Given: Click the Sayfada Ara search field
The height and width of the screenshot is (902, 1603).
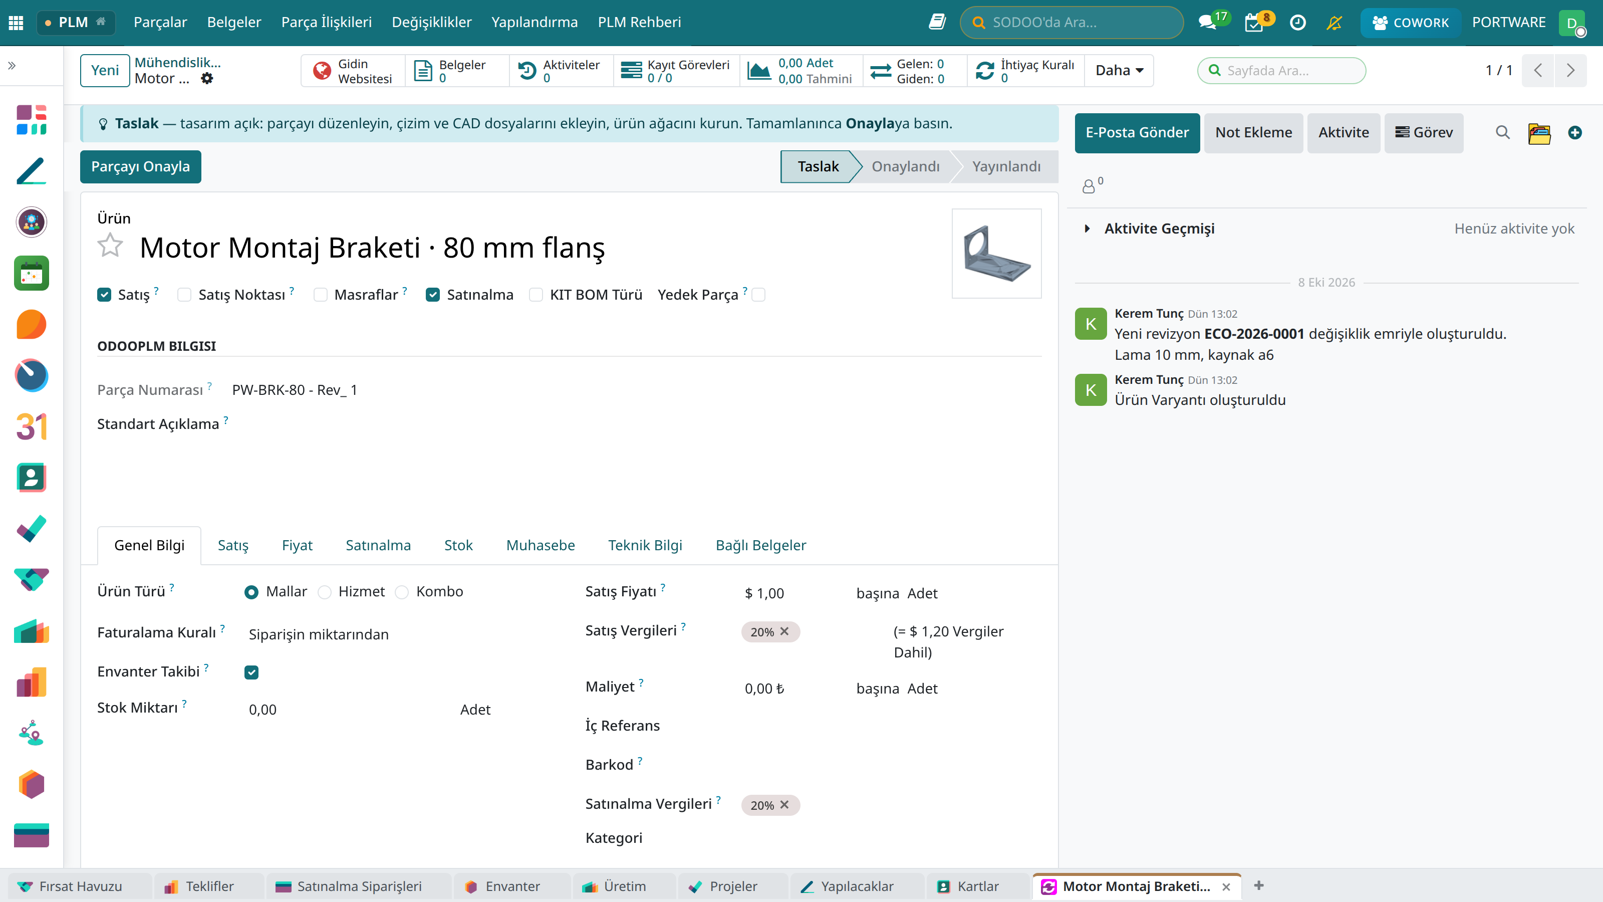Looking at the screenshot, I should tap(1281, 70).
